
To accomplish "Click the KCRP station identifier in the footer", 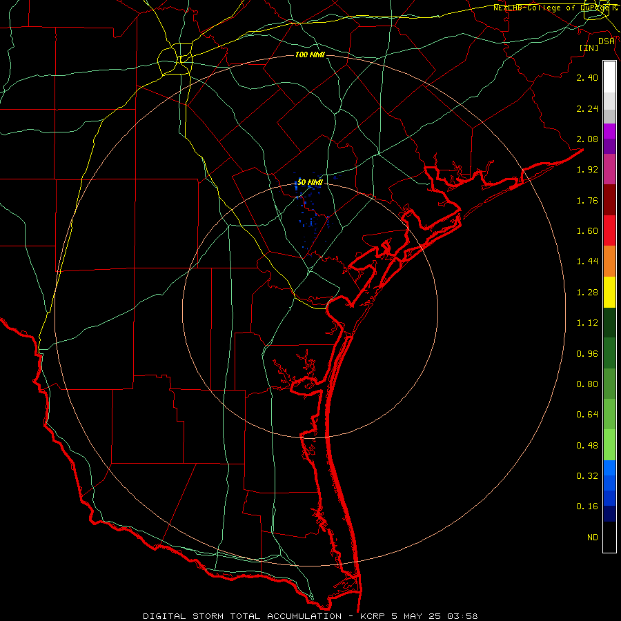I will point(373,616).
